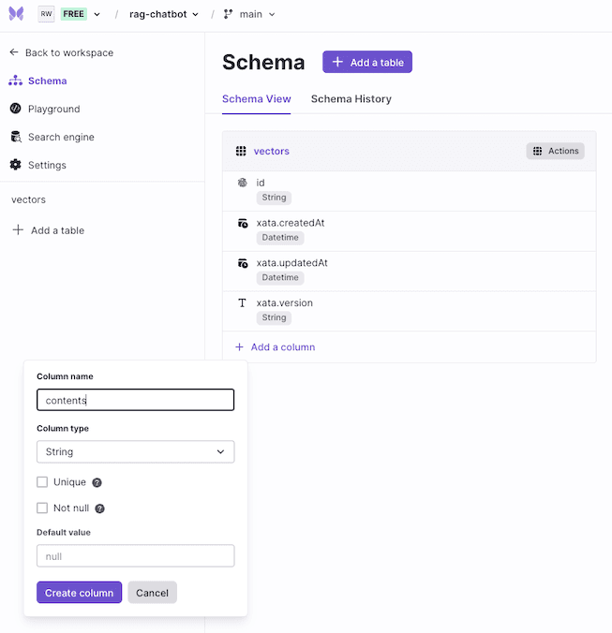612x633 pixels.
Task: Tick the Not null checkbox
Action: click(x=42, y=508)
